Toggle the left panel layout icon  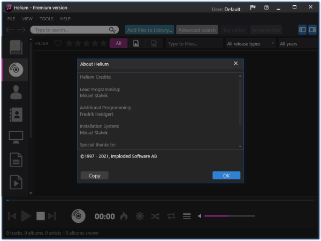(x=302, y=30)
